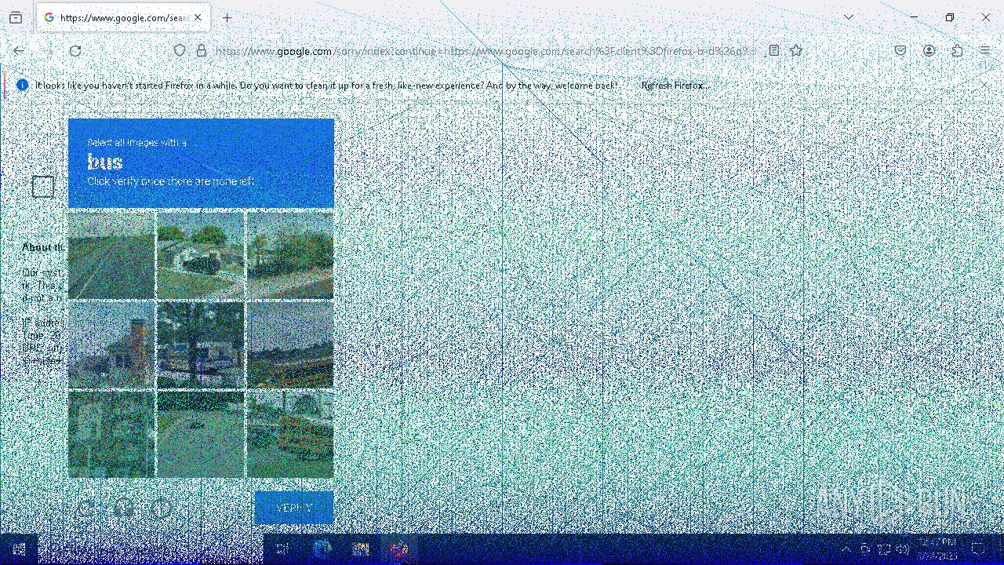Close the Google search tab
This screenshot has height=565, width=1004.
pos(198,17)
